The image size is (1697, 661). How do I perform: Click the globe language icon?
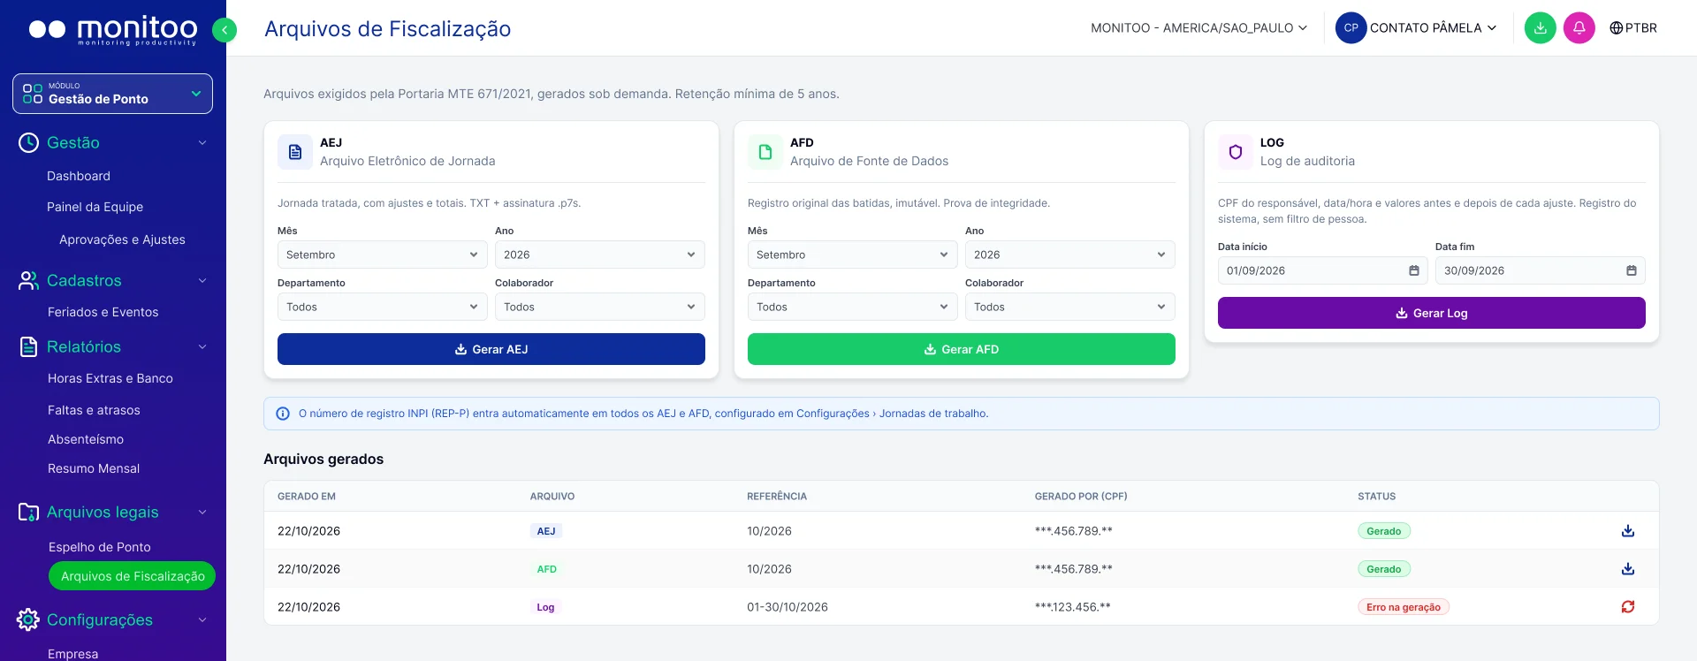click(1616, 28)
